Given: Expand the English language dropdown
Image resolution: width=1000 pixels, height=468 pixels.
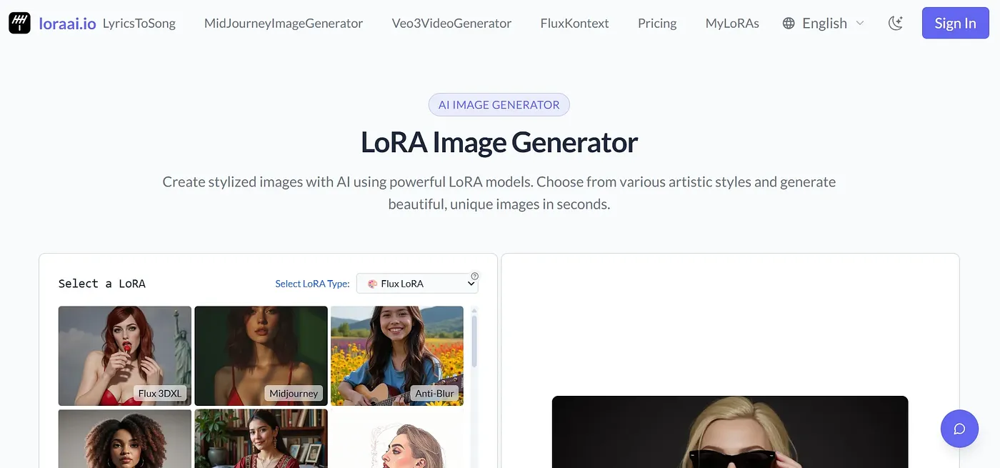Looking at the screenshot, I should (824, 24).
